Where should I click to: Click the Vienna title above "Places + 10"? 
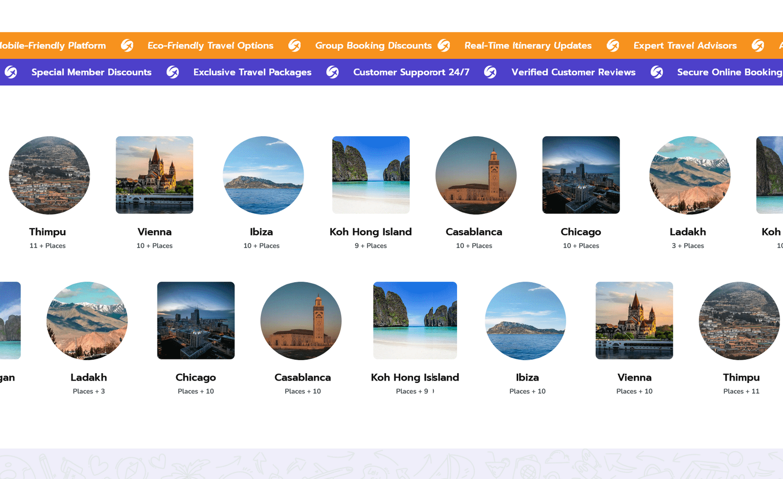(x=634, y=377)
